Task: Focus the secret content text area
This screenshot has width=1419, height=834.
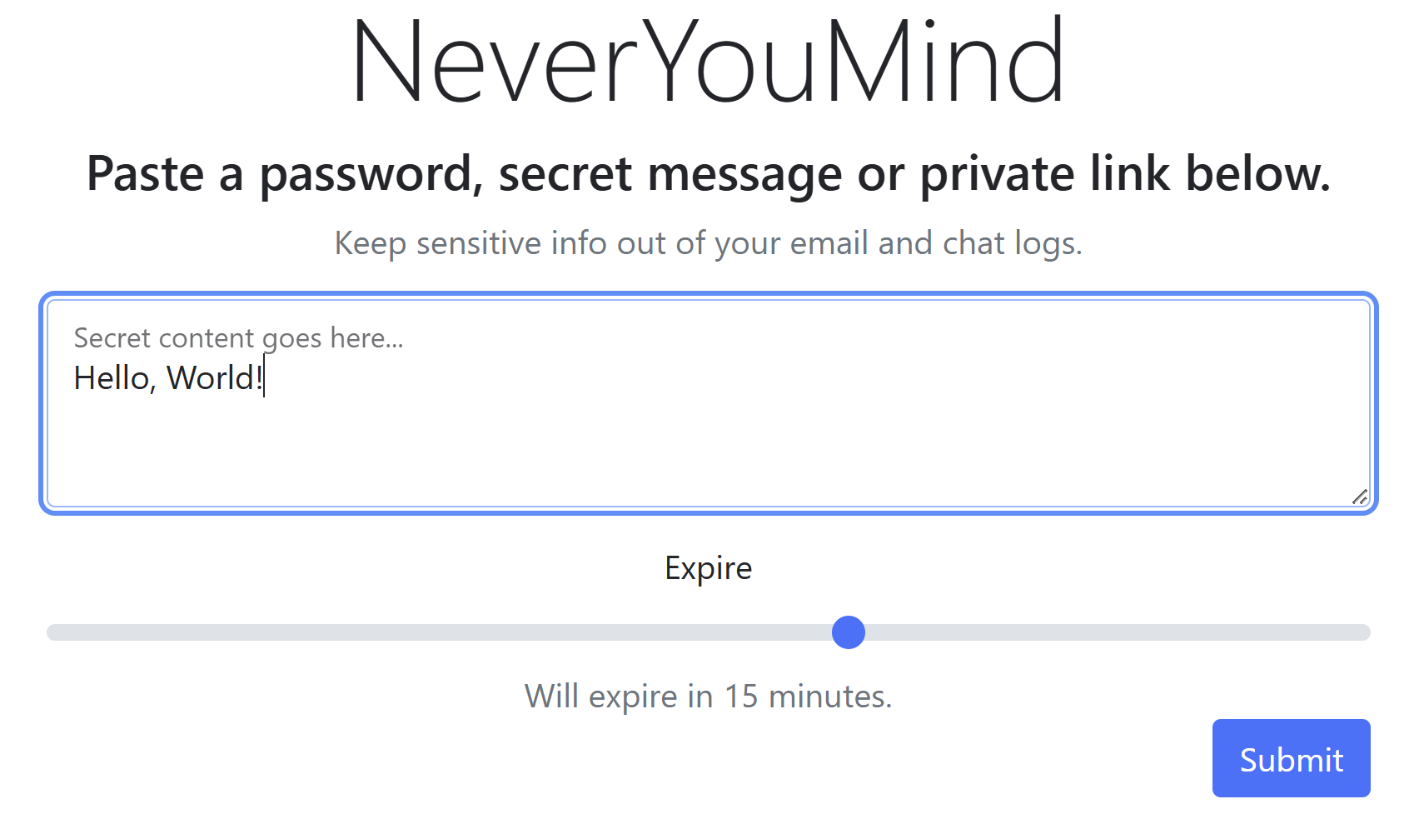Action: [x=708, y=442]
